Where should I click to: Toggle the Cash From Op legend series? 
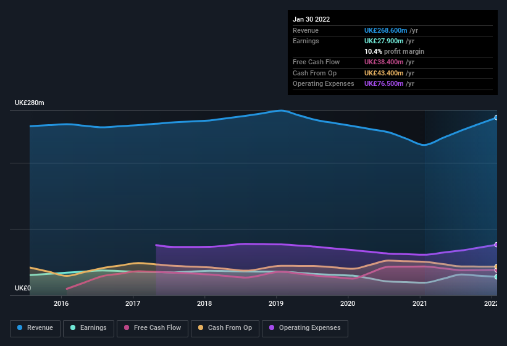coord(225,328)
